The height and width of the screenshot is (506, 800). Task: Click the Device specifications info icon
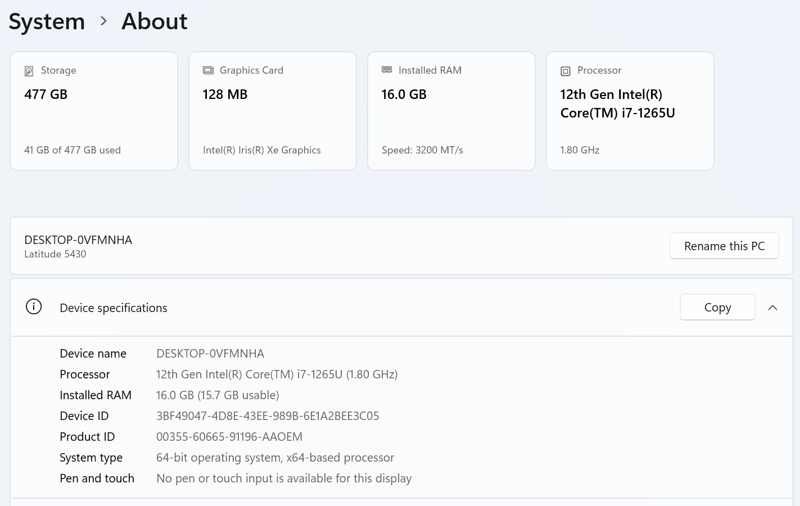(34, 307)
